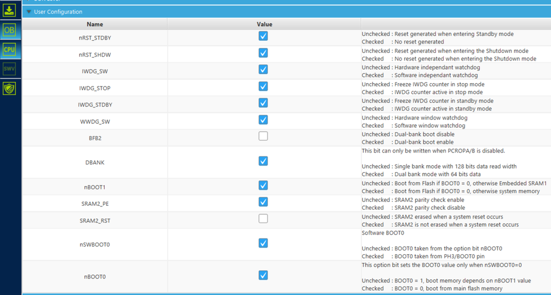Select the BFB2 name cell
Viewport: 551px width, 295px height.
pos(95,138)
